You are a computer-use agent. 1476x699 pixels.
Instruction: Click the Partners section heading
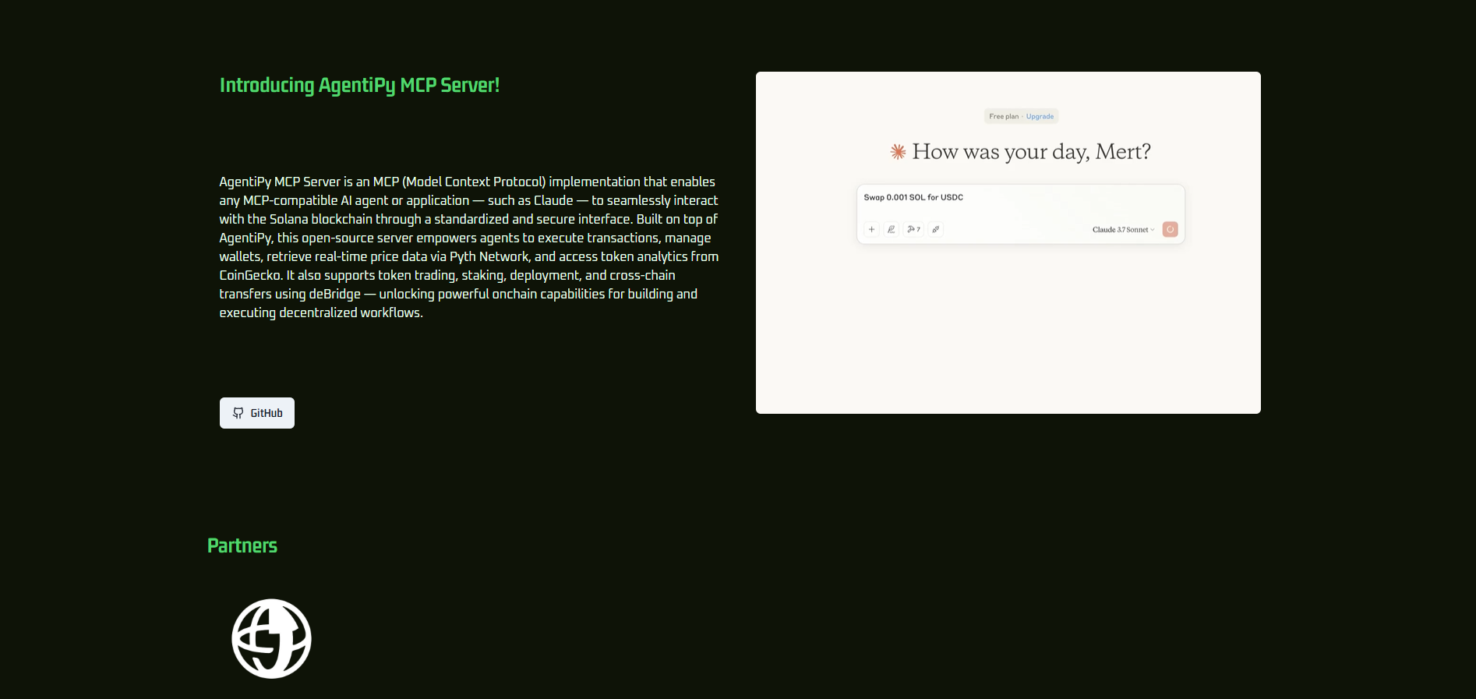(242, 545)
